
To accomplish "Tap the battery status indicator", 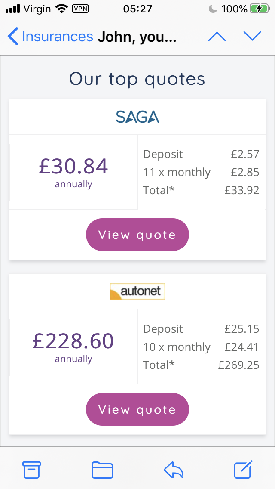I will 259,9.
